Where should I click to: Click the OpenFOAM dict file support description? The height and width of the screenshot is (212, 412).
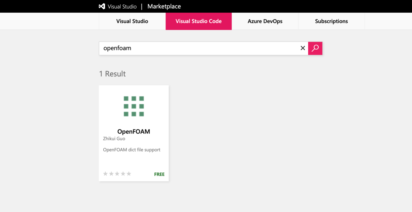click(x=132, y=150)
